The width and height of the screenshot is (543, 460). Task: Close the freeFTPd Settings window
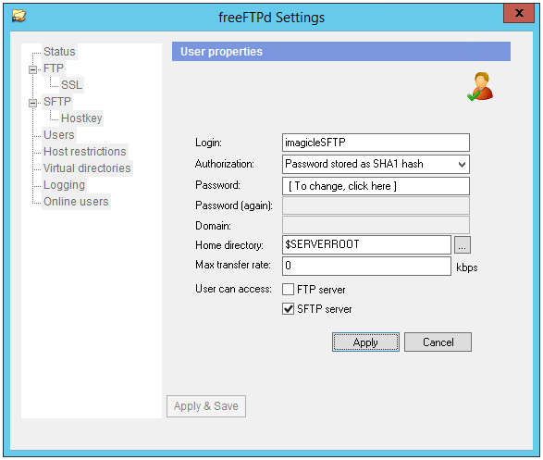(x=519, y=14)
